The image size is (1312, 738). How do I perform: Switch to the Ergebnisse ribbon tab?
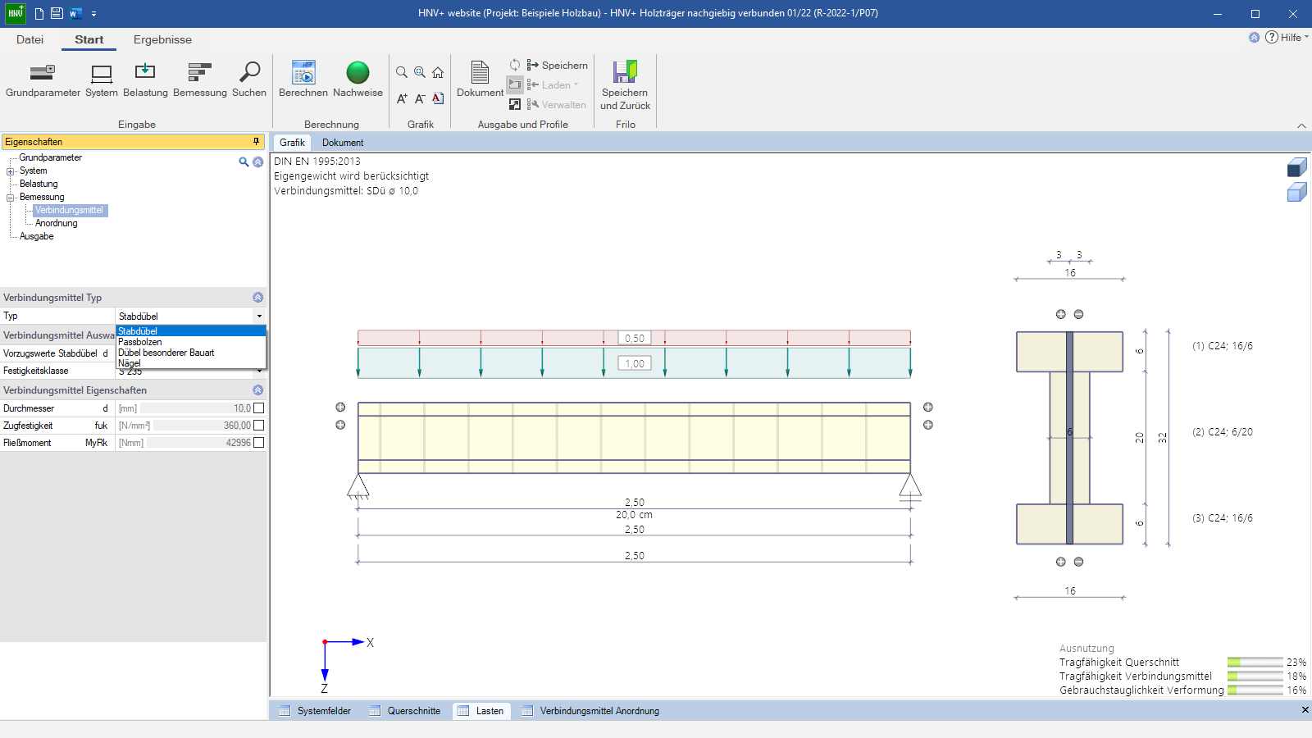click(162, 39)
